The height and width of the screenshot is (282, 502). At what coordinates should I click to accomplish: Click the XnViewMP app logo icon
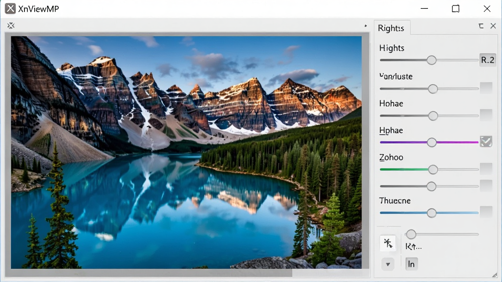tap(10, 9)
